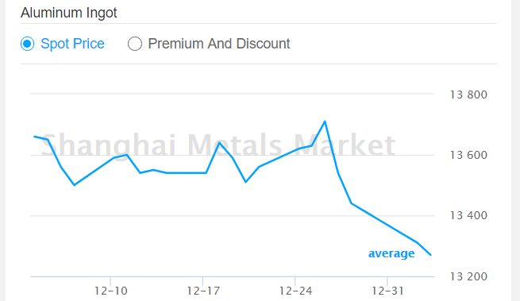Click the 13 400 axis label
Image resolution: width=520 pixels, height=301 pixels.
[468, 216]
